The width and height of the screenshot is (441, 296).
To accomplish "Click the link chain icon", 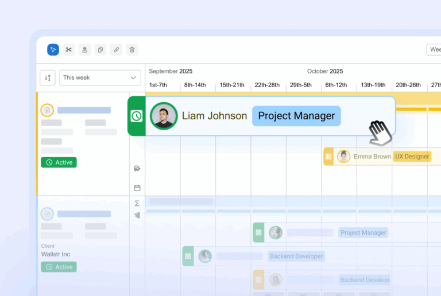I will (x=116, y=50).
